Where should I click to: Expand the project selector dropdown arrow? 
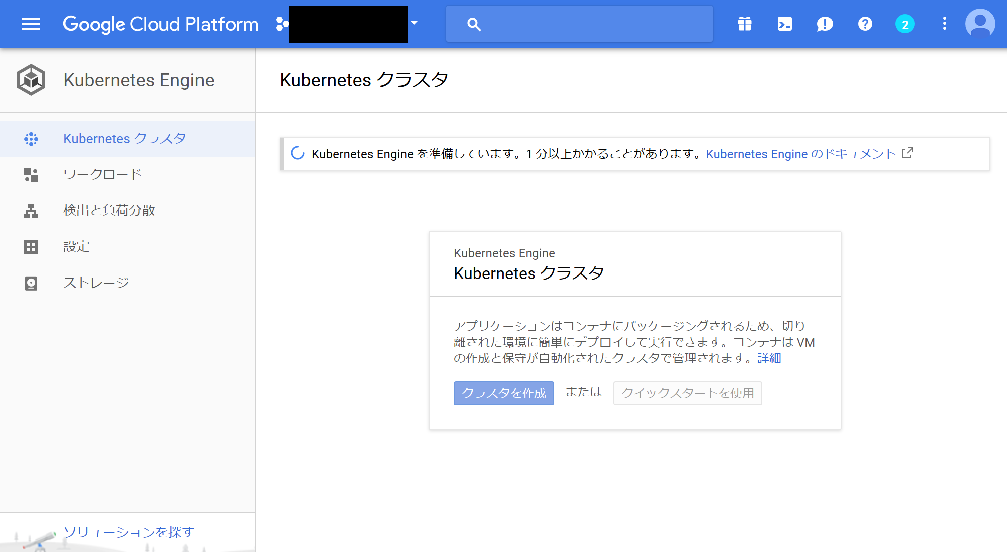click(414, 24)
